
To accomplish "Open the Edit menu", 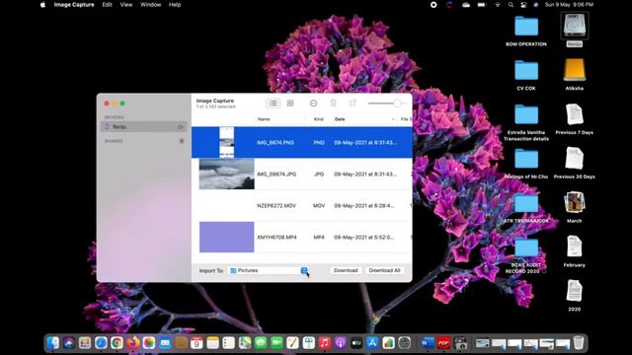I will click(108, 5).
